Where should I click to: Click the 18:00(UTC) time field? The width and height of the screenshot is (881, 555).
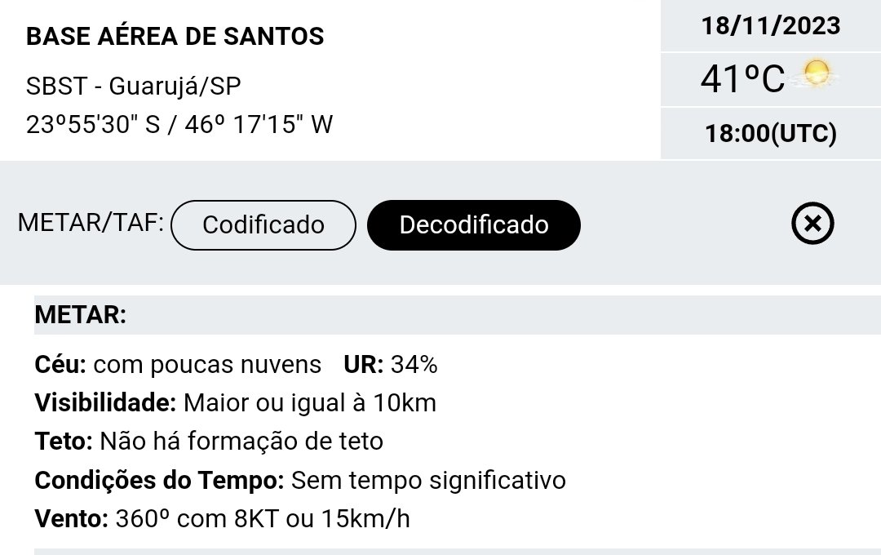(771, 134)
